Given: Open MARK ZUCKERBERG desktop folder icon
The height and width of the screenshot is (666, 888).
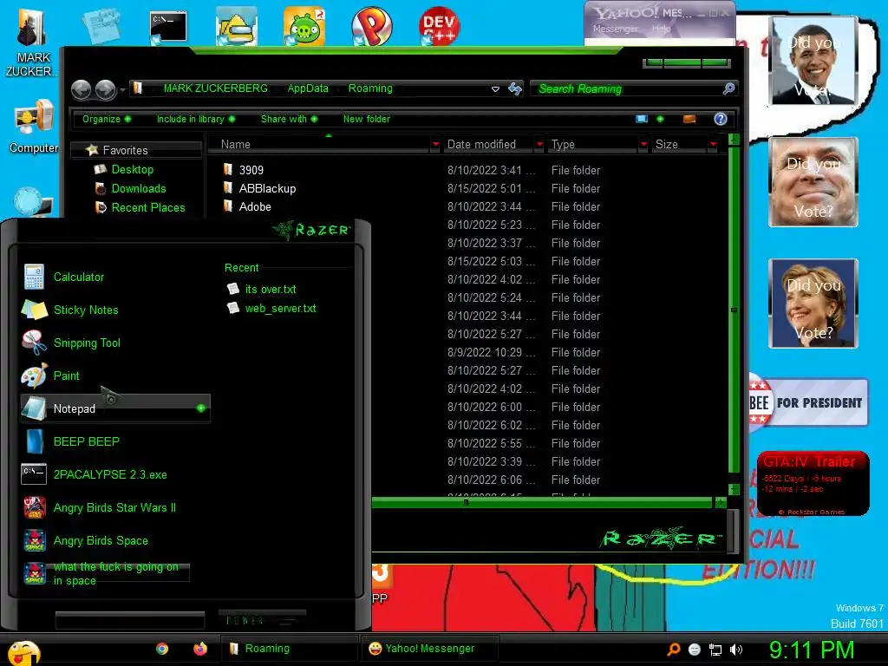Looking at the screenshot, I should point(31,42).
